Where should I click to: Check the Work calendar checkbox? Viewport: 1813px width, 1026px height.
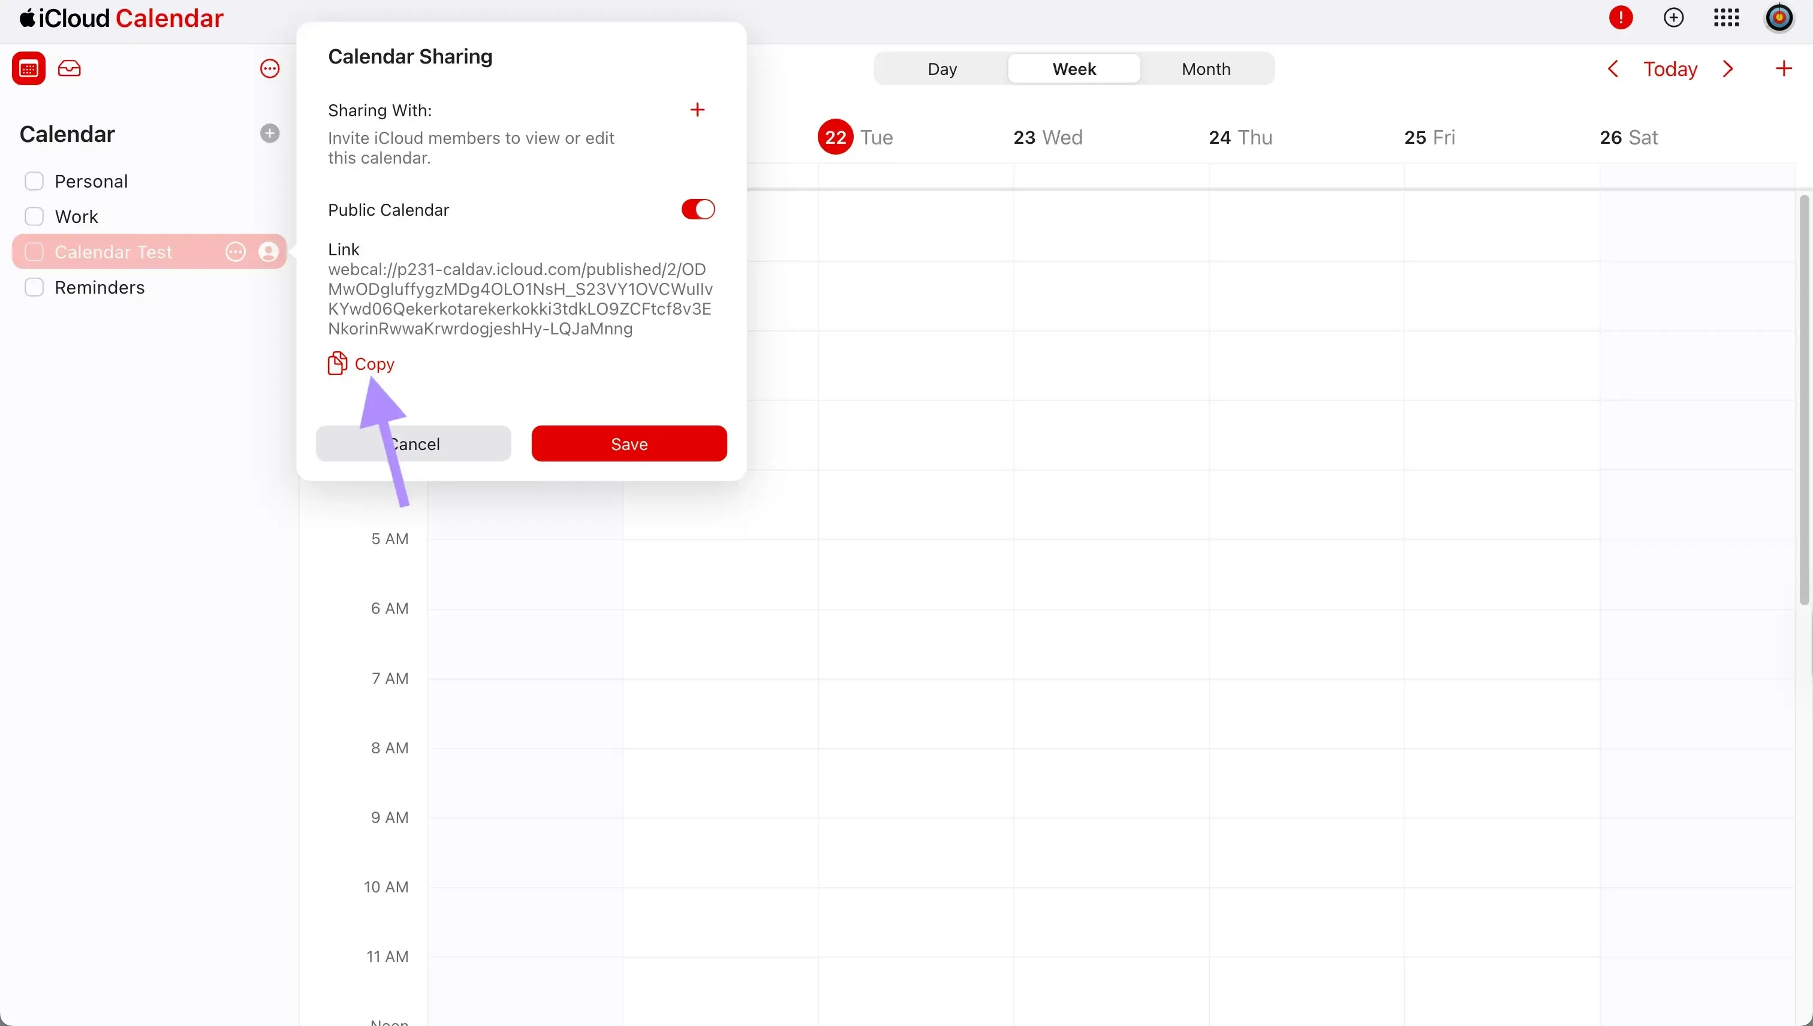[x=35, y=216]
